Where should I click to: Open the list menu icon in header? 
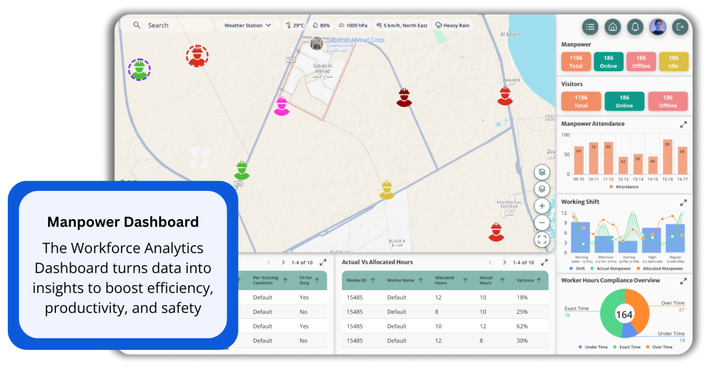pos(590,27)
